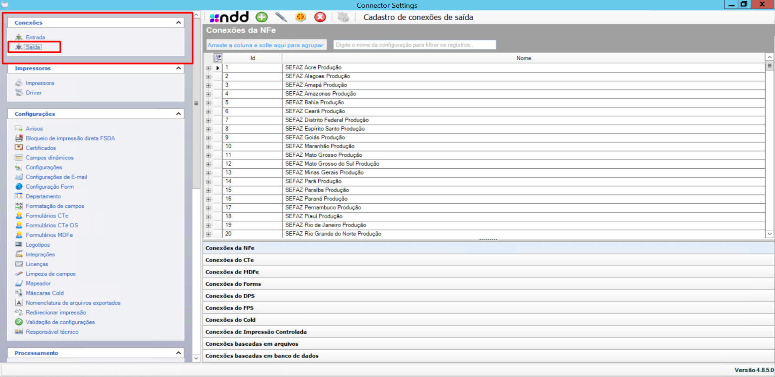Click the Formulários CTe icon
775x377 pixels.
tap(19, 215)
